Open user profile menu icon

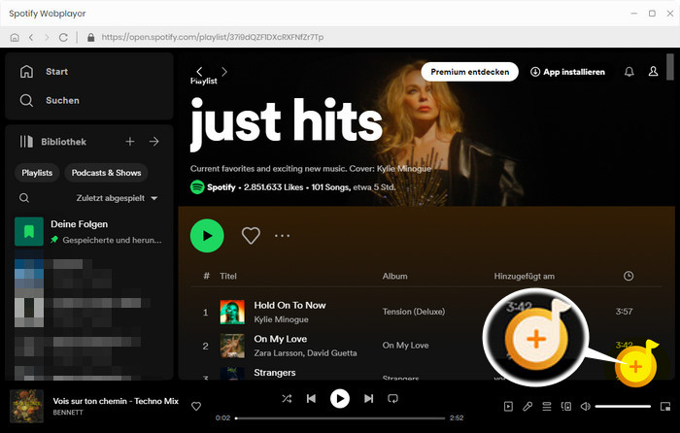point(653,72)
